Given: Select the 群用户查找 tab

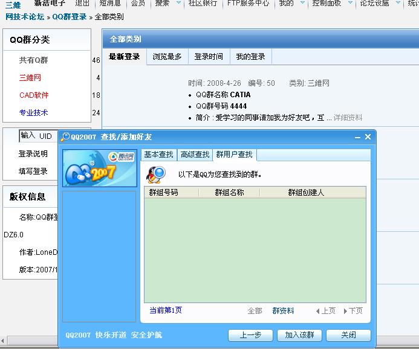Looking at the screenshot, I should 235,155.
